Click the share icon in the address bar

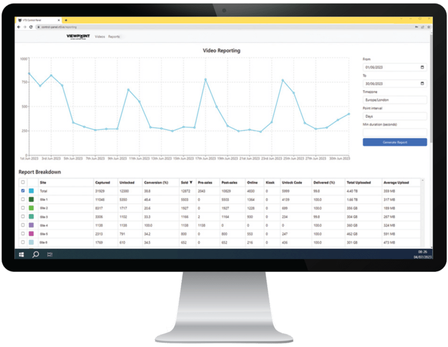tap(422, 27)
